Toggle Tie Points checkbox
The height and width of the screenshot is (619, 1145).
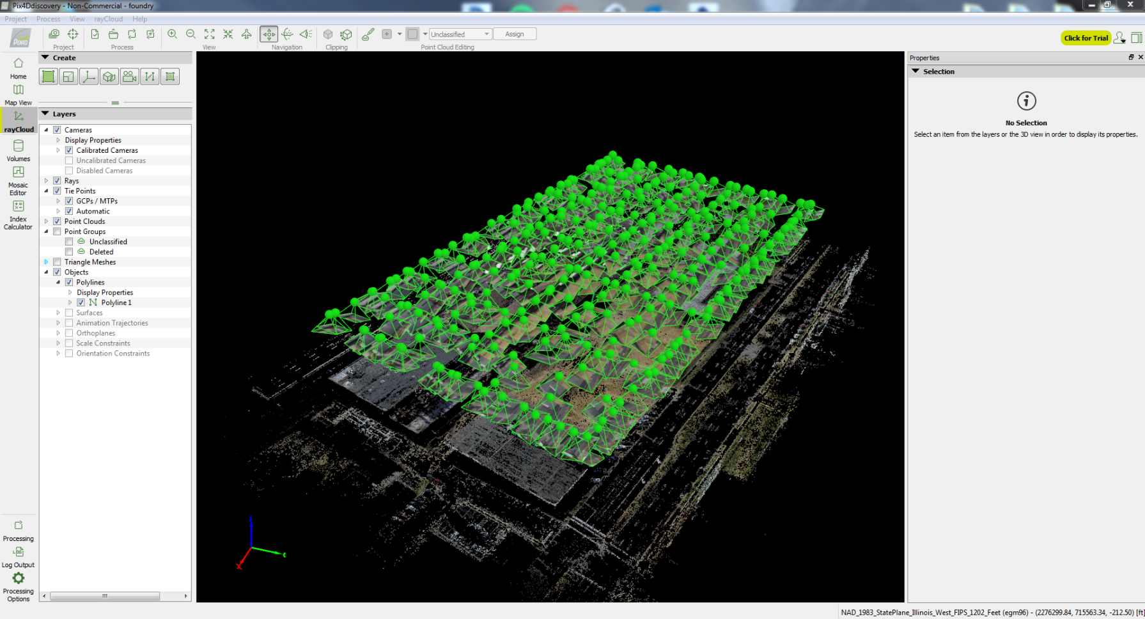[x=57, y=191]
